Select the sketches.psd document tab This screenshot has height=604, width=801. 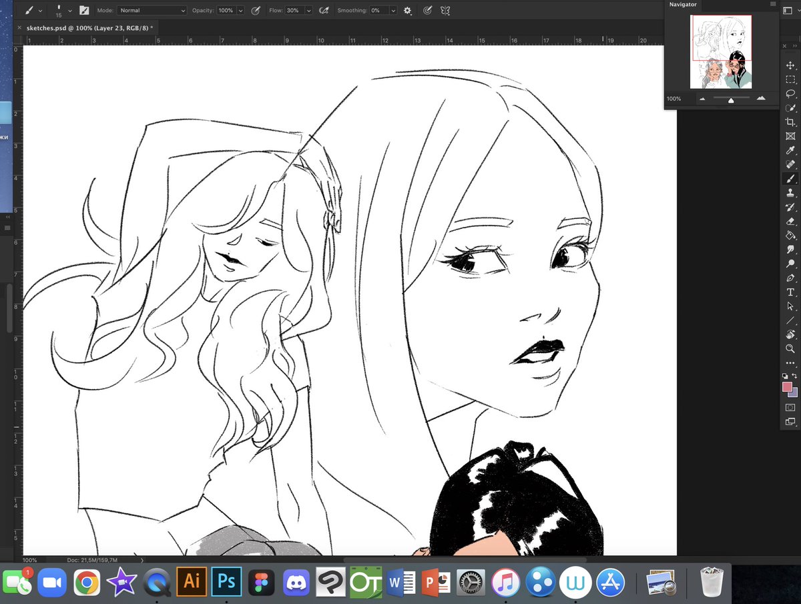point(89,28)
